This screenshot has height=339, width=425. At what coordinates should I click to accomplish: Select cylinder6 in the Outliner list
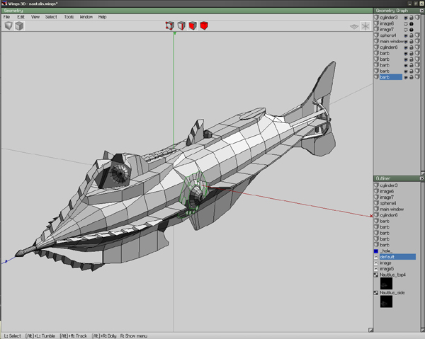click(390, 215)
